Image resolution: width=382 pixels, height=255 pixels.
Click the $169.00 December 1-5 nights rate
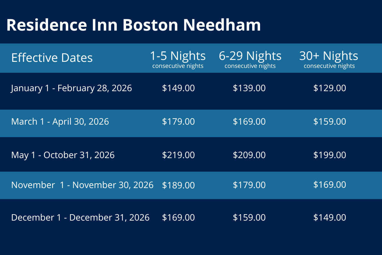[x=178, y=217]
